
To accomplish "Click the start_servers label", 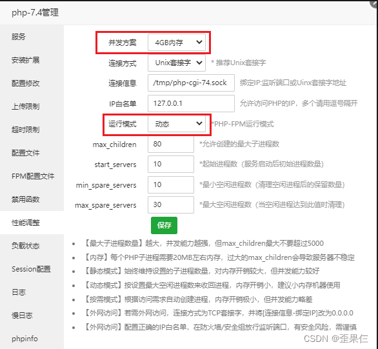I will (x=115, y=165).
